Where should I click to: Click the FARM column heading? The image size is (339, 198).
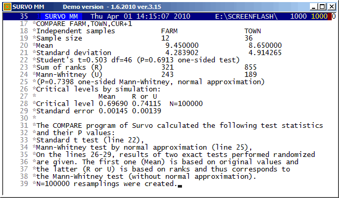169,31
